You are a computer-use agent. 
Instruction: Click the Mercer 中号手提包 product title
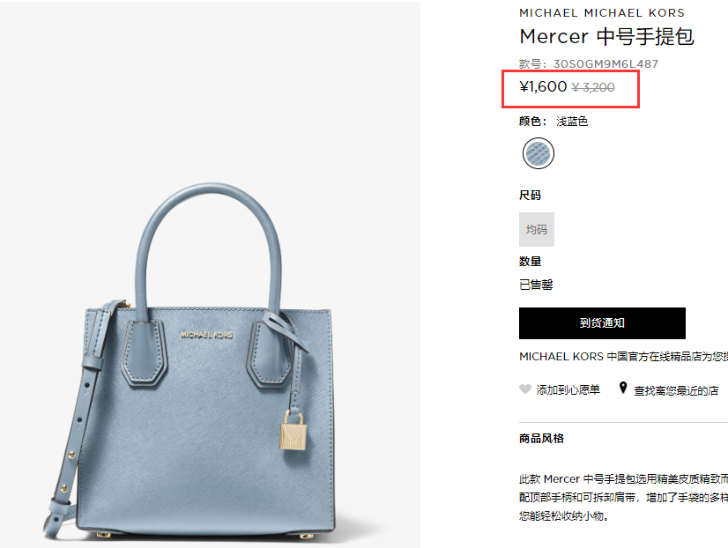(606, 37)
